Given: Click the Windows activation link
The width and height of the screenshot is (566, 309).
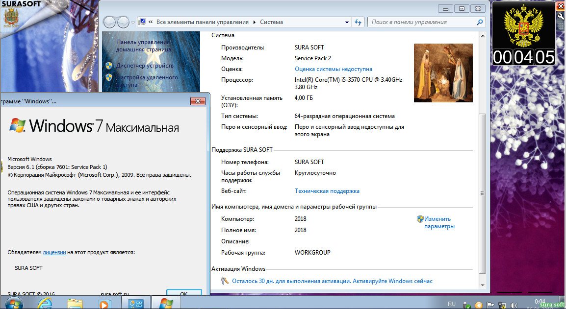Looking at the screenshot, I should tap(332, 281).
